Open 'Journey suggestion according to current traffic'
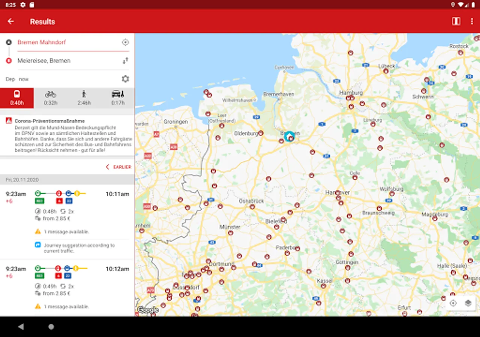 [x=79, y=248]
